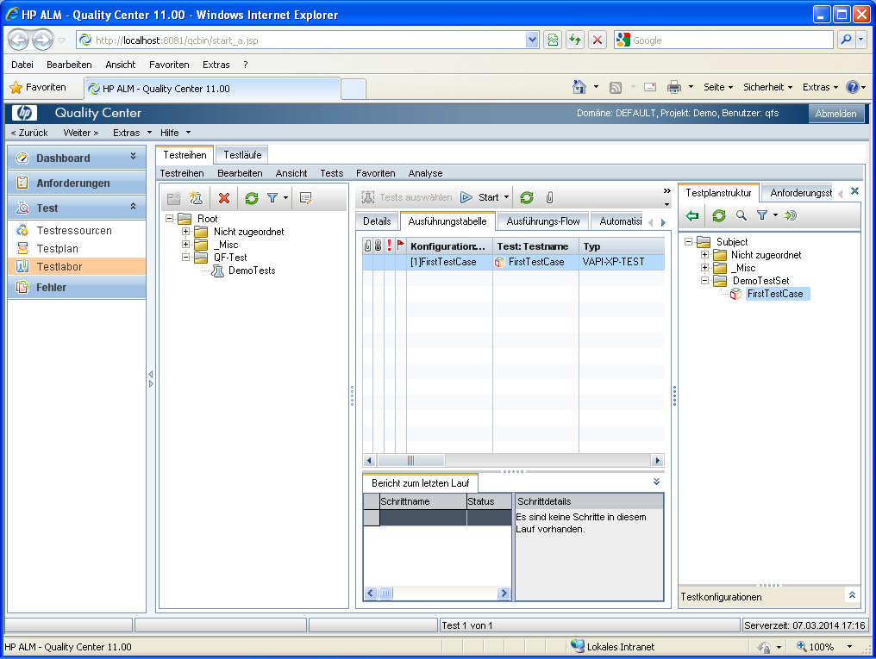The image size is (876, 659).
Task: Click the browser print icon
Action: click(x=674, y=87)
